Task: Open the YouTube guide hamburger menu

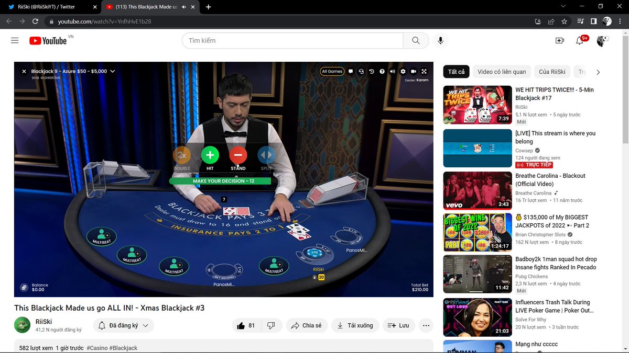Action: [x=15, y=40]
